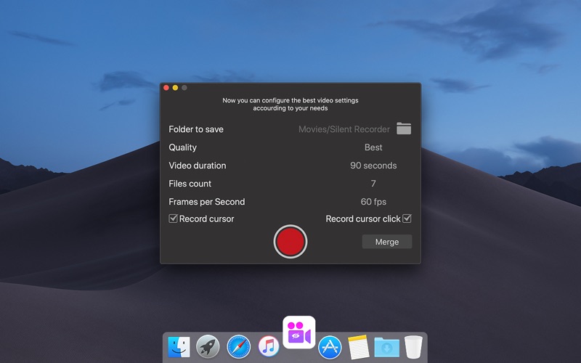
Task: Launch Safari from the Dock
Action: pos(238,347)
